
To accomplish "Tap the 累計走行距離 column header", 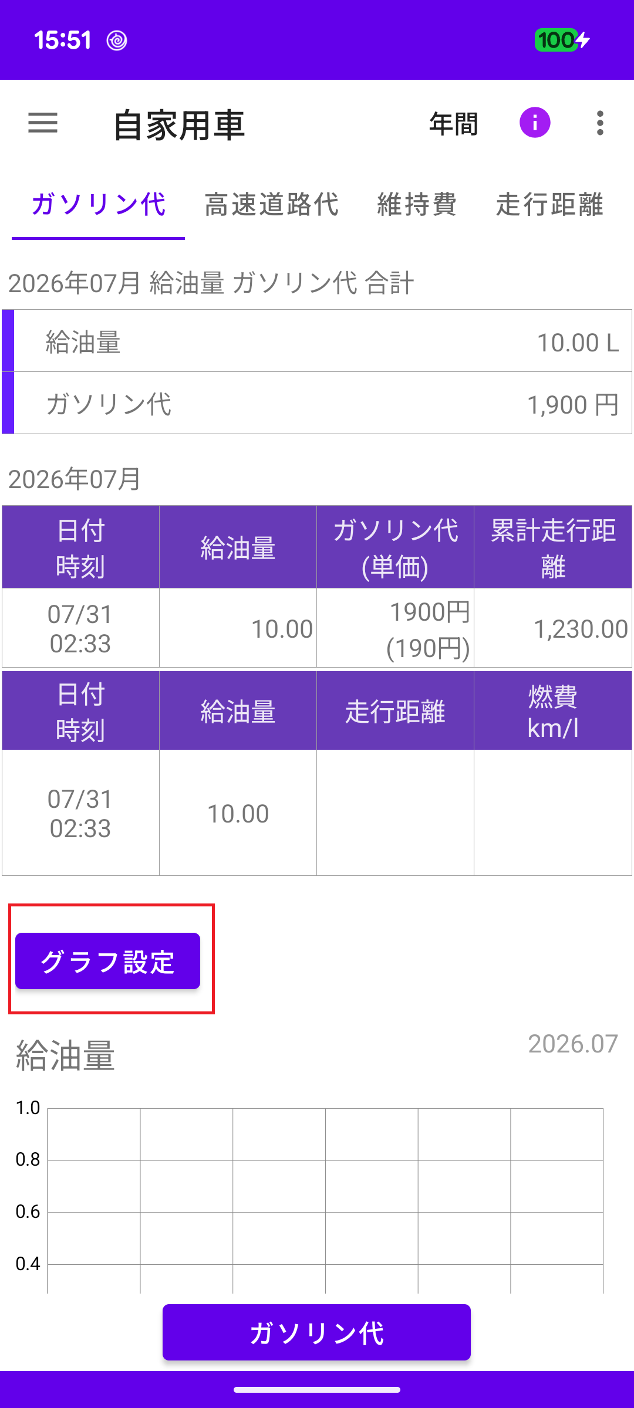I will point(553,547).
